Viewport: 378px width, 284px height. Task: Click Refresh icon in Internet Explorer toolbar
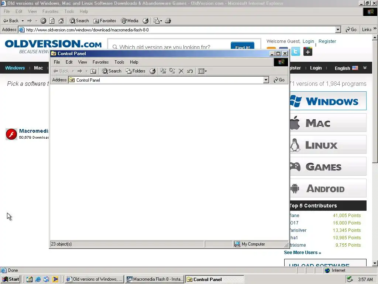(52, 21)
